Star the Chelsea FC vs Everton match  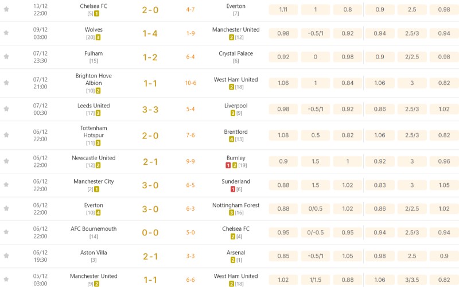(6, 9)
